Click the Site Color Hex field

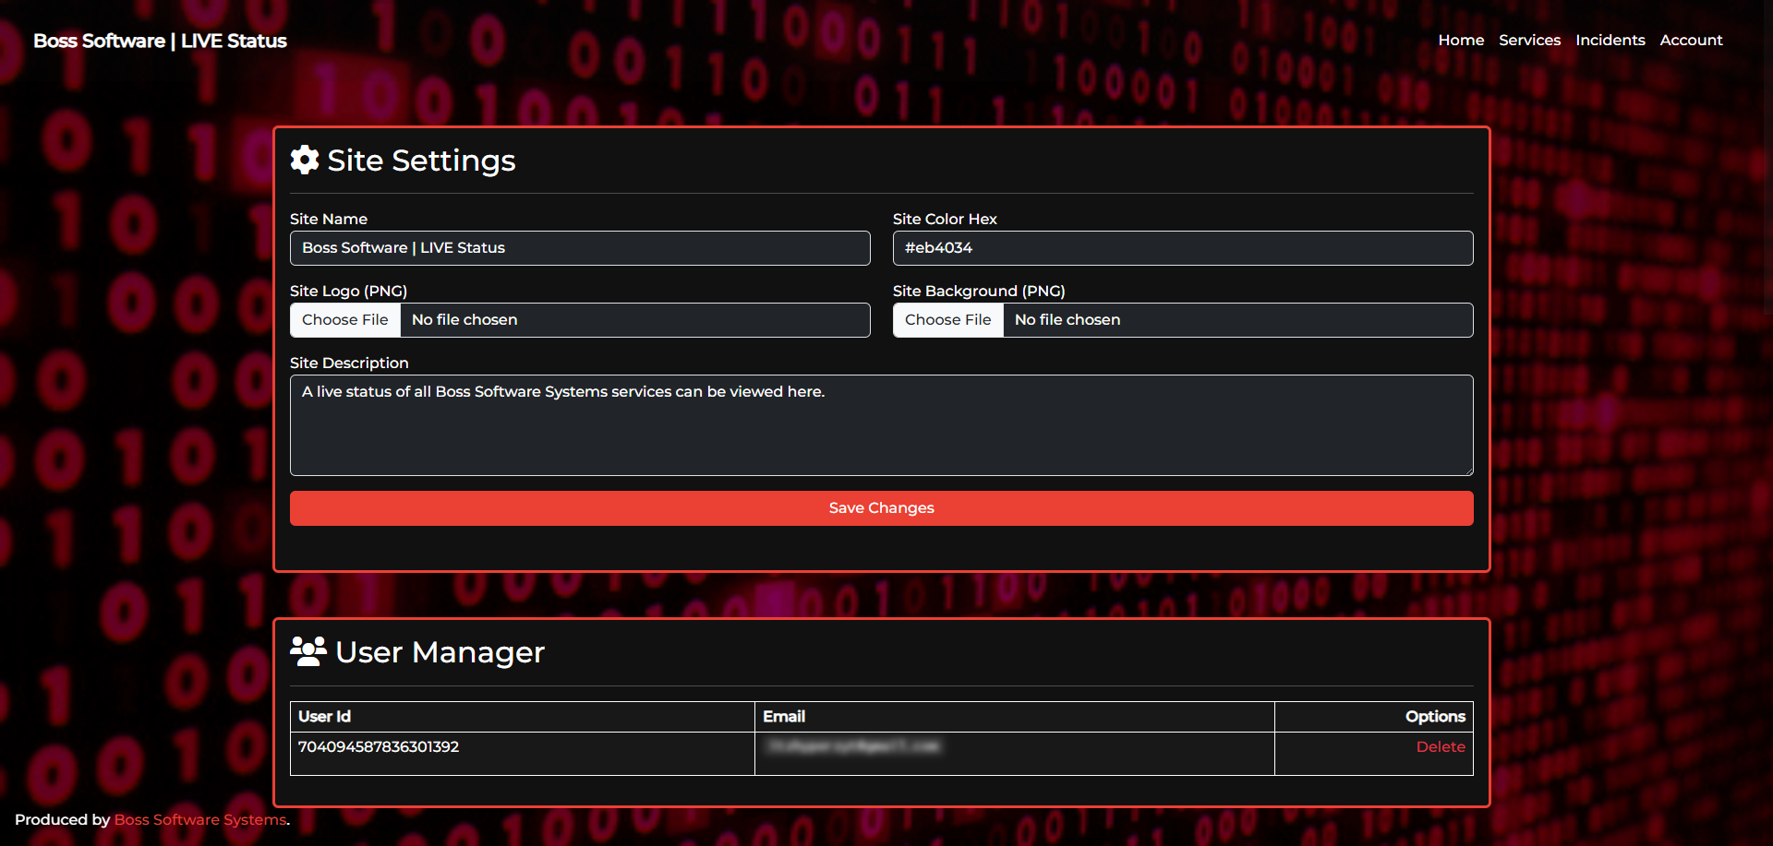[x=1183, y=248]
